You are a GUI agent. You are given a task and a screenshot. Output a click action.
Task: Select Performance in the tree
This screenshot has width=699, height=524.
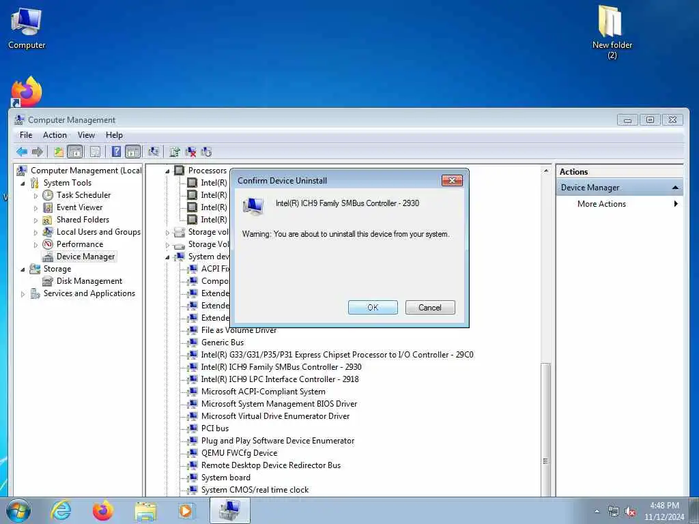pos(79,244)
